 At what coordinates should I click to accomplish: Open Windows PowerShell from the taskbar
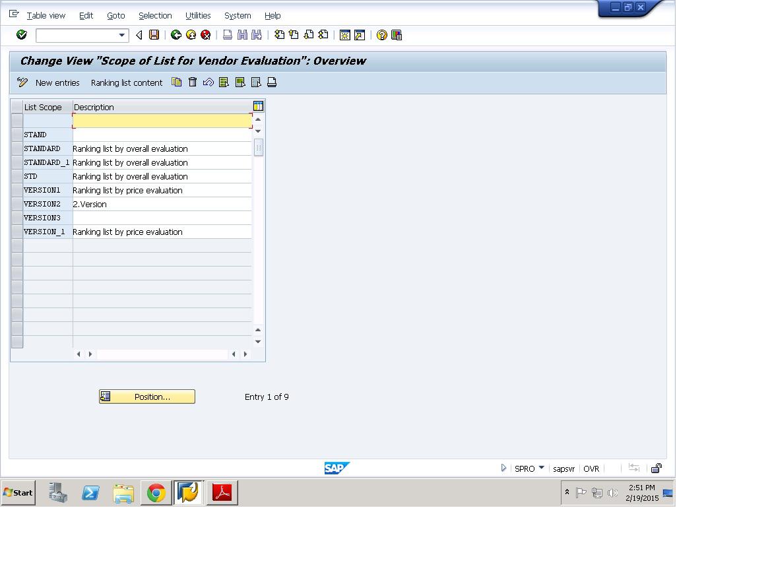(90, 493)
